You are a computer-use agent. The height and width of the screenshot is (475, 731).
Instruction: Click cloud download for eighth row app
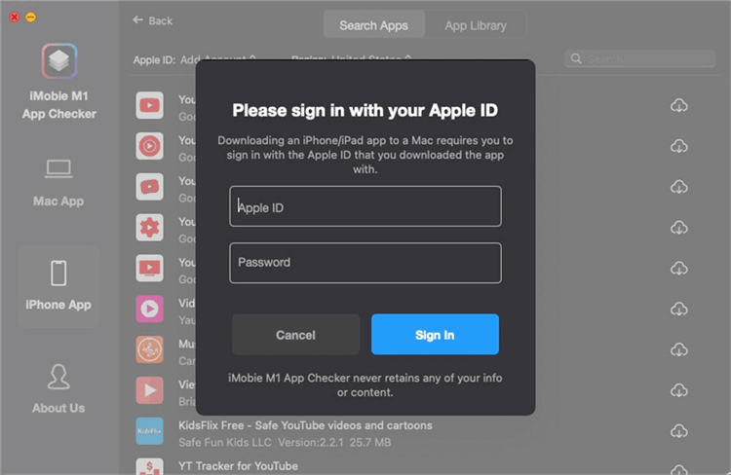click(x=679, y=390)
